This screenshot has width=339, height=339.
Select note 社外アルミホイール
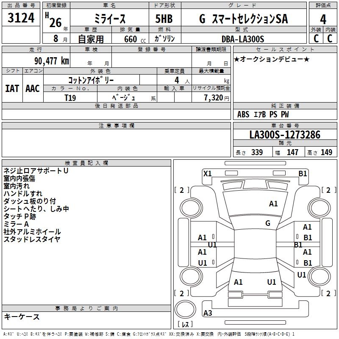click(32, 232)
